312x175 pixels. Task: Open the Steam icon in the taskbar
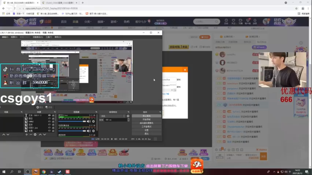[59, 171]
